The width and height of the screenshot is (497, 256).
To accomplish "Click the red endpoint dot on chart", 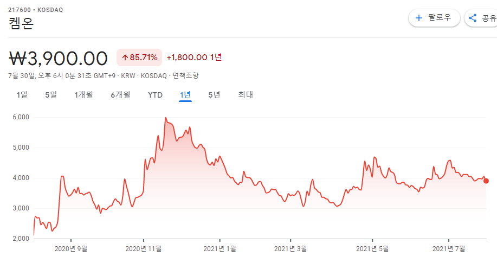I will click(486, 181).
